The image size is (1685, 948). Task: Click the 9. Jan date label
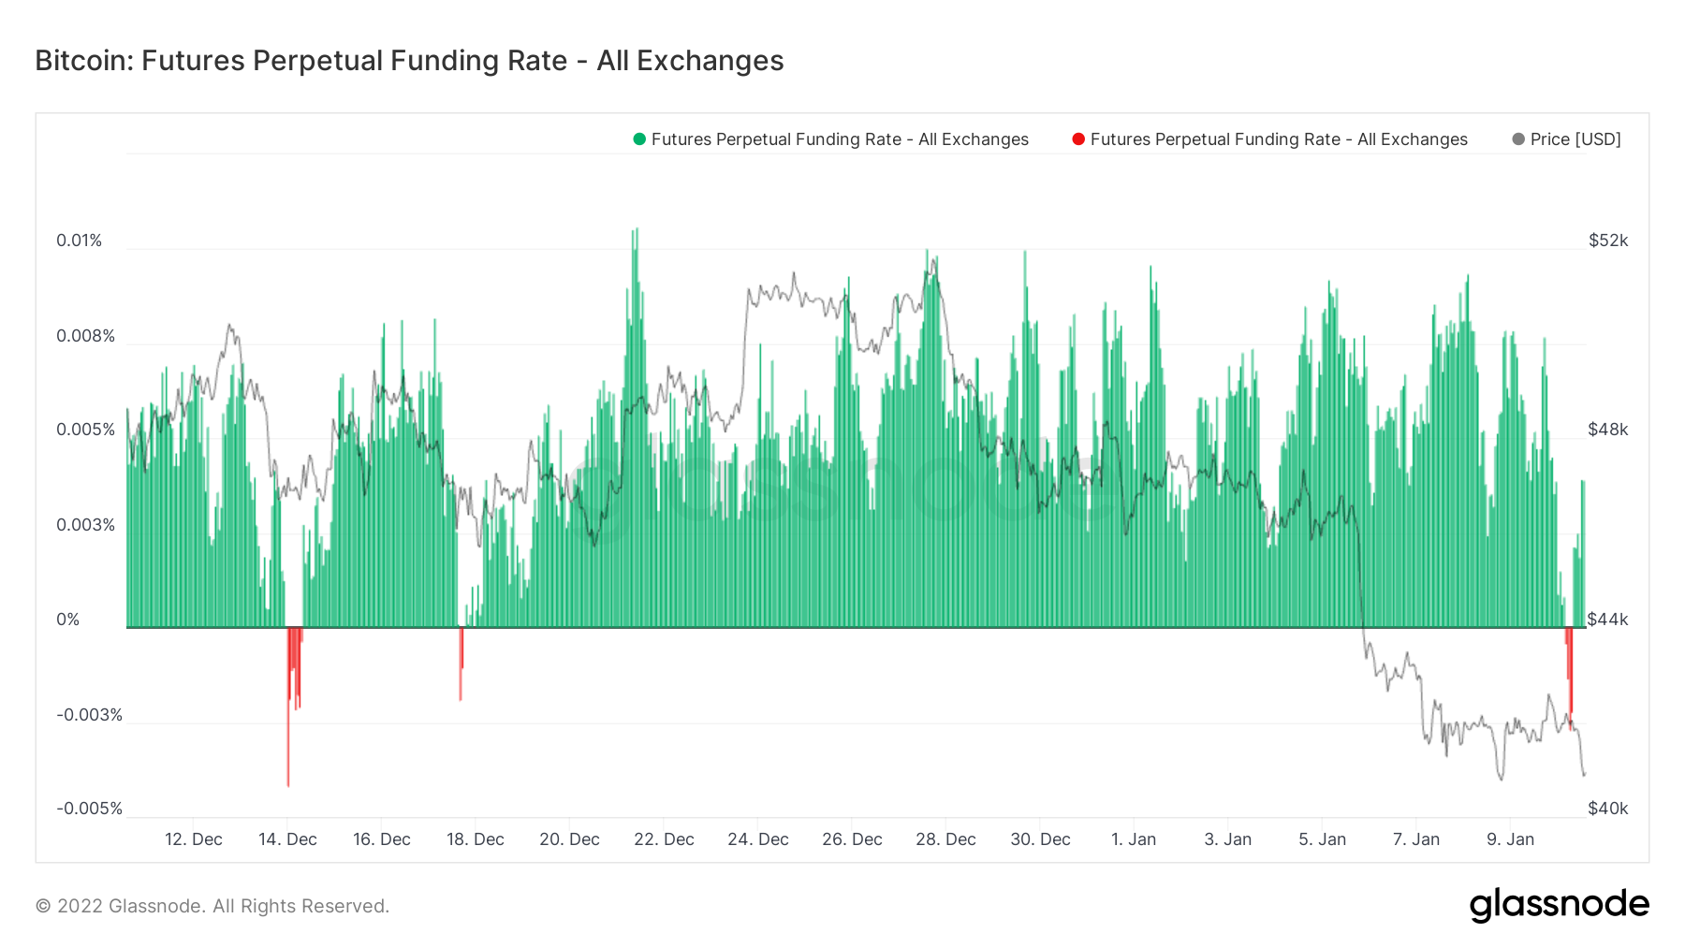(x=1510, y=839)
